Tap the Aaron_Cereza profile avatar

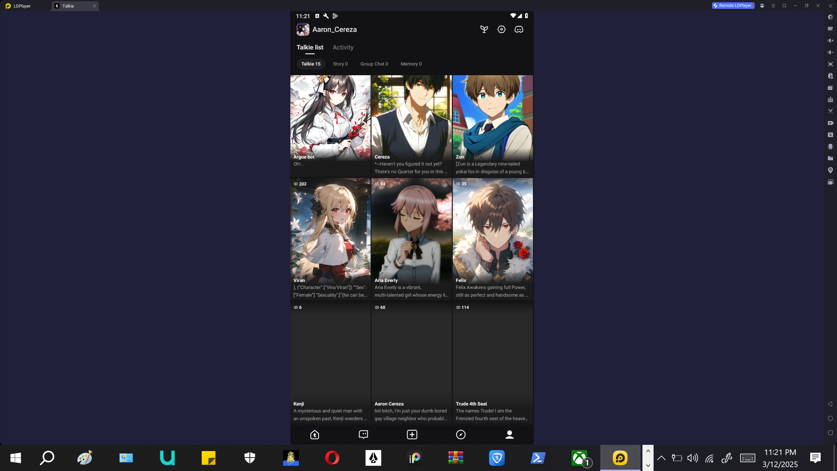click(x=303, y=29)
